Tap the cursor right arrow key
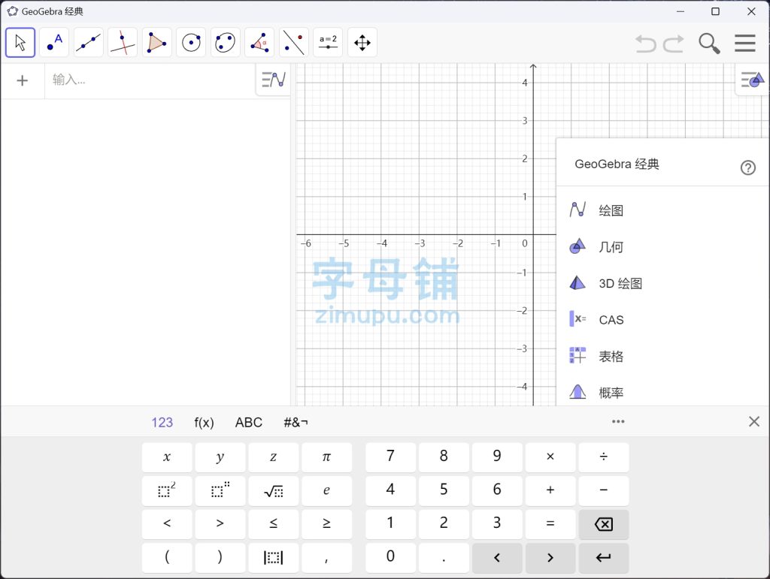This screenshot has height=579, width=770. coord(550,557)
